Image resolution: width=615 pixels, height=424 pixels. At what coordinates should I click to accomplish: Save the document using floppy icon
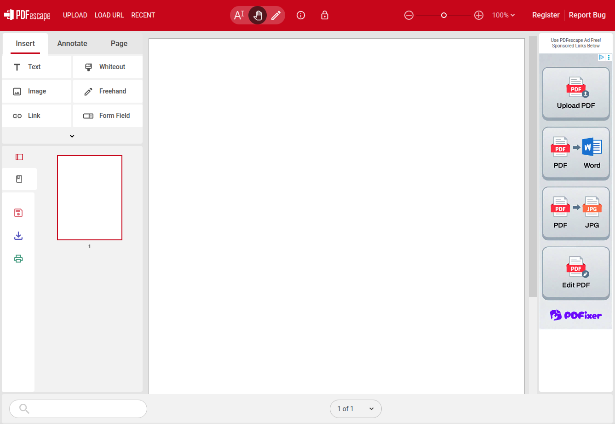point(18,213)
